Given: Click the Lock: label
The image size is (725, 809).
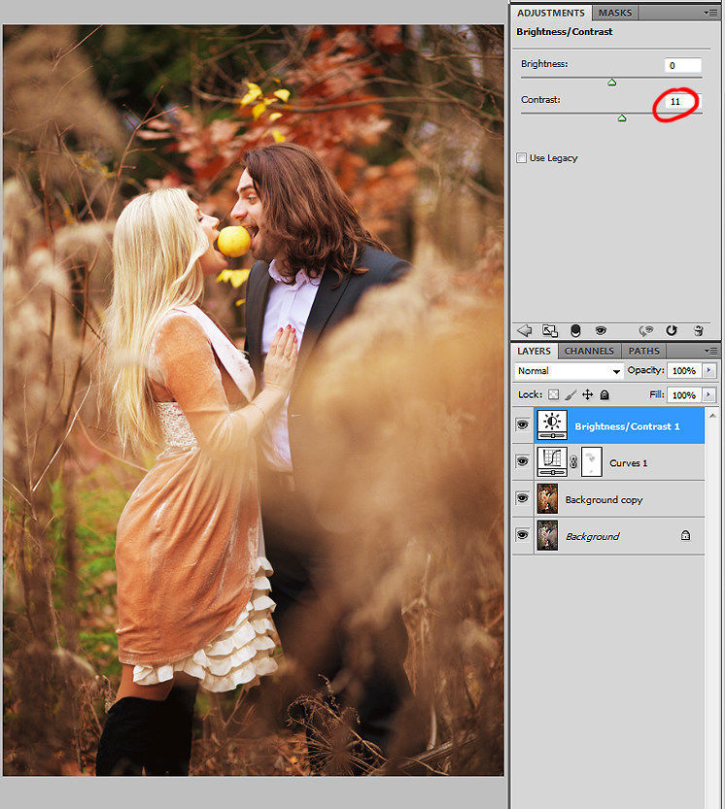Looking at the screenshot, I should point(530,394).
